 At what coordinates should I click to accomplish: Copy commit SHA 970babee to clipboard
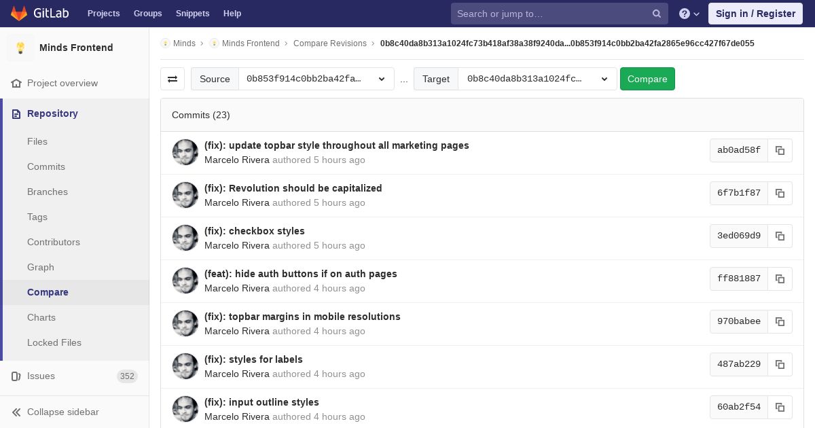[780, 321]
